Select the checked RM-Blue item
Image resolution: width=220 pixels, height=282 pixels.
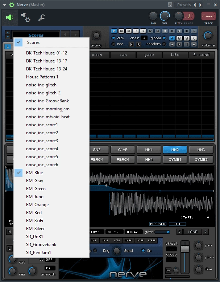(x=51, y=173)
